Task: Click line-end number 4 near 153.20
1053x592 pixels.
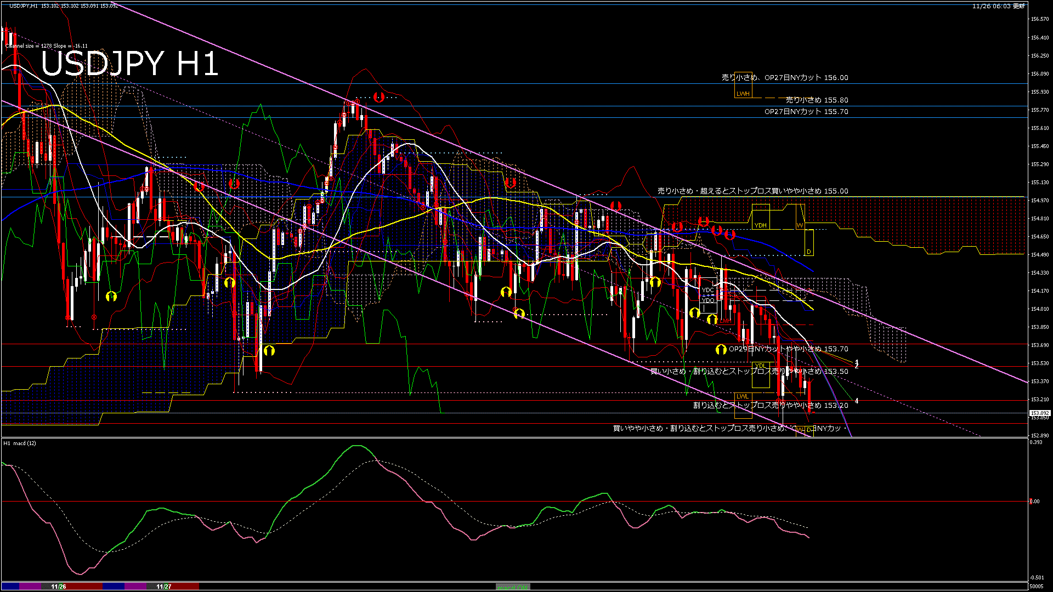Action: 857,401
